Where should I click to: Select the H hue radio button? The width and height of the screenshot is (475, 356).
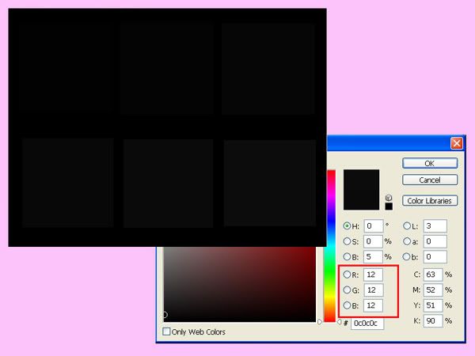(347, 226)
